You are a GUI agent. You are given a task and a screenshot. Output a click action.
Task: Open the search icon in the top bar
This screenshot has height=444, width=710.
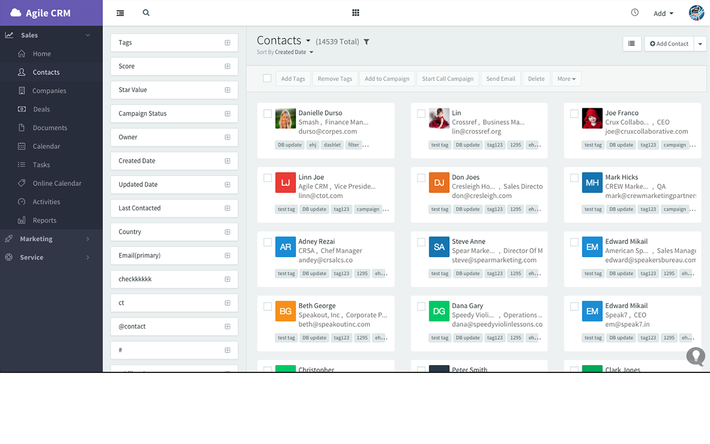146,12
